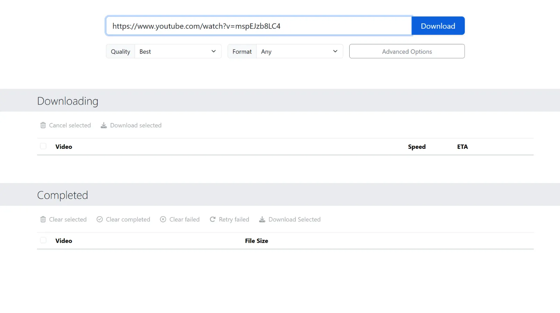Screen dimensions: 560x313
Task: Click the trash icon beside Clear selected
Action: tap(43, 219)
